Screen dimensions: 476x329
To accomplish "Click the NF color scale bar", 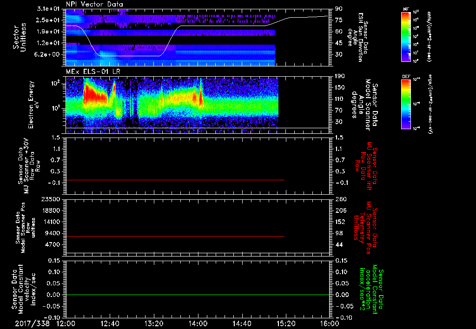I will pos(406,36).
